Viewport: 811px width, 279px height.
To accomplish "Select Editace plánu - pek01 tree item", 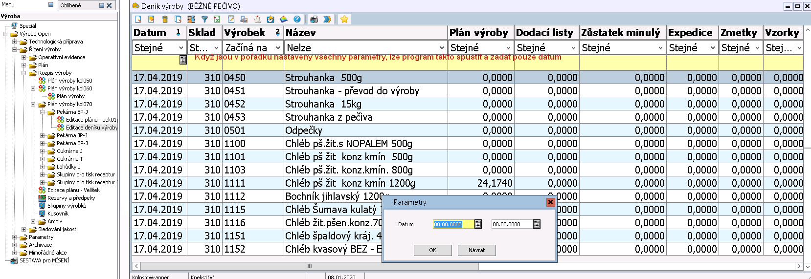I will [91, 120].
